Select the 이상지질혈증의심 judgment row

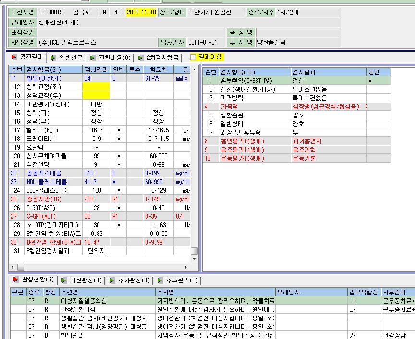[212, 301]
